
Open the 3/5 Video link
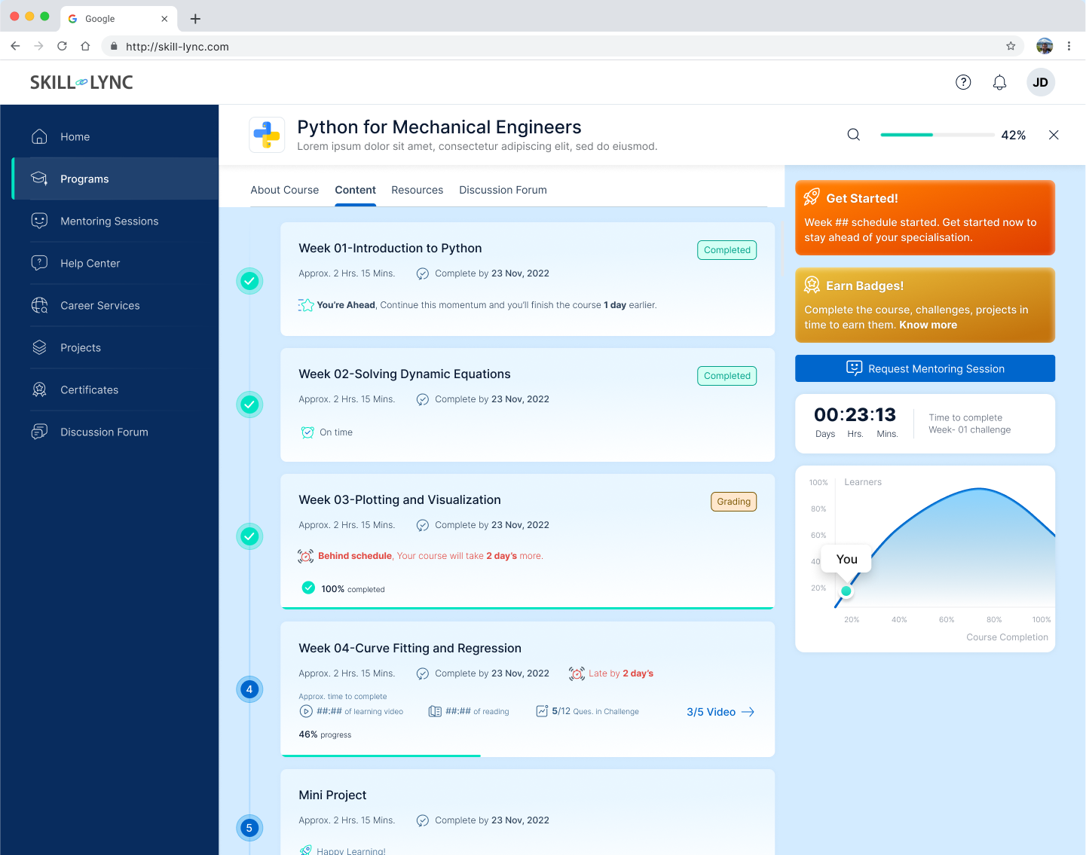point(720,712)
